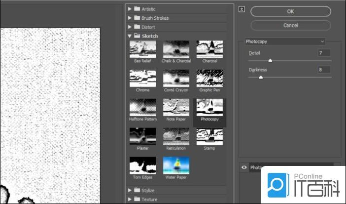The height and width of the screenshot is (204, 346).
Task: Select the Note Paper filter thumbnail
Action: (x=176, y=107)
